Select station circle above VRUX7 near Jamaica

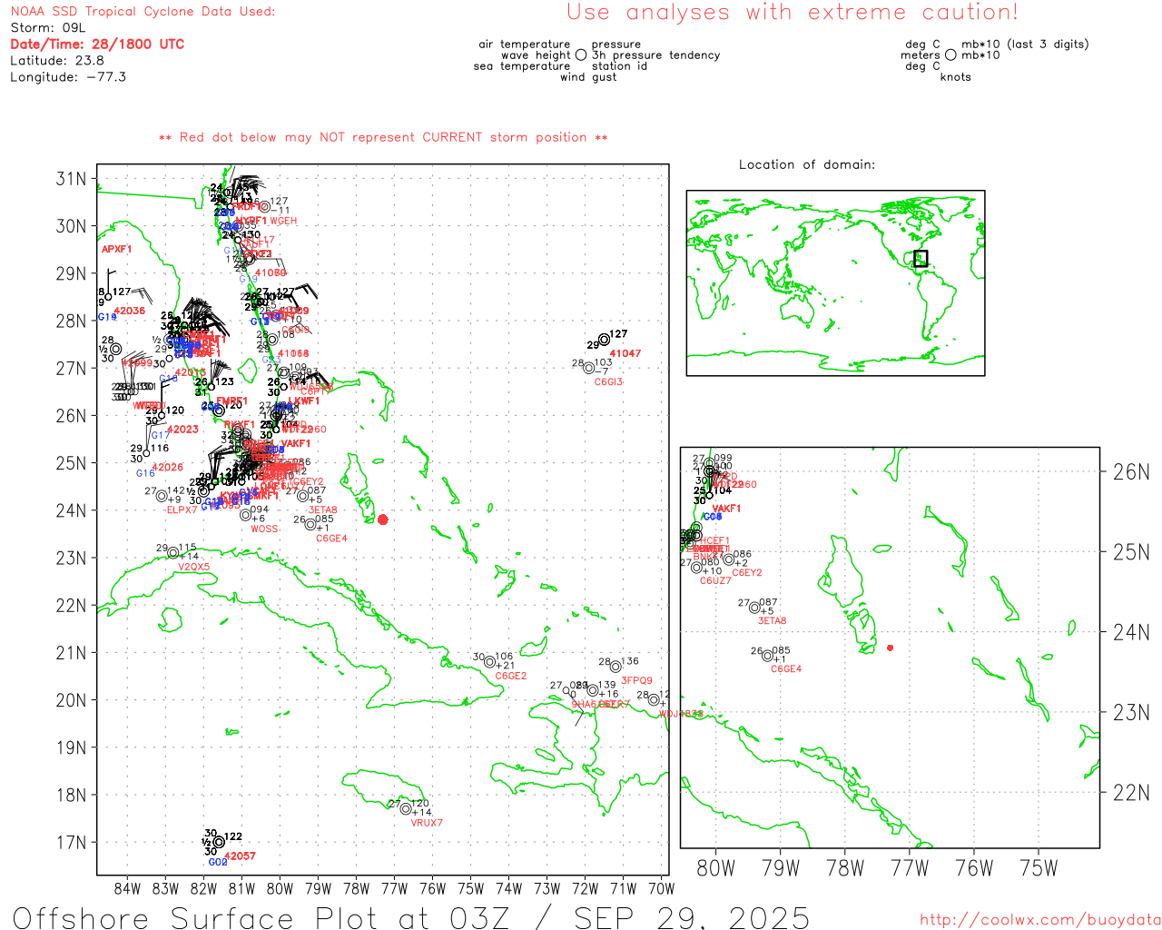point(406,808)
